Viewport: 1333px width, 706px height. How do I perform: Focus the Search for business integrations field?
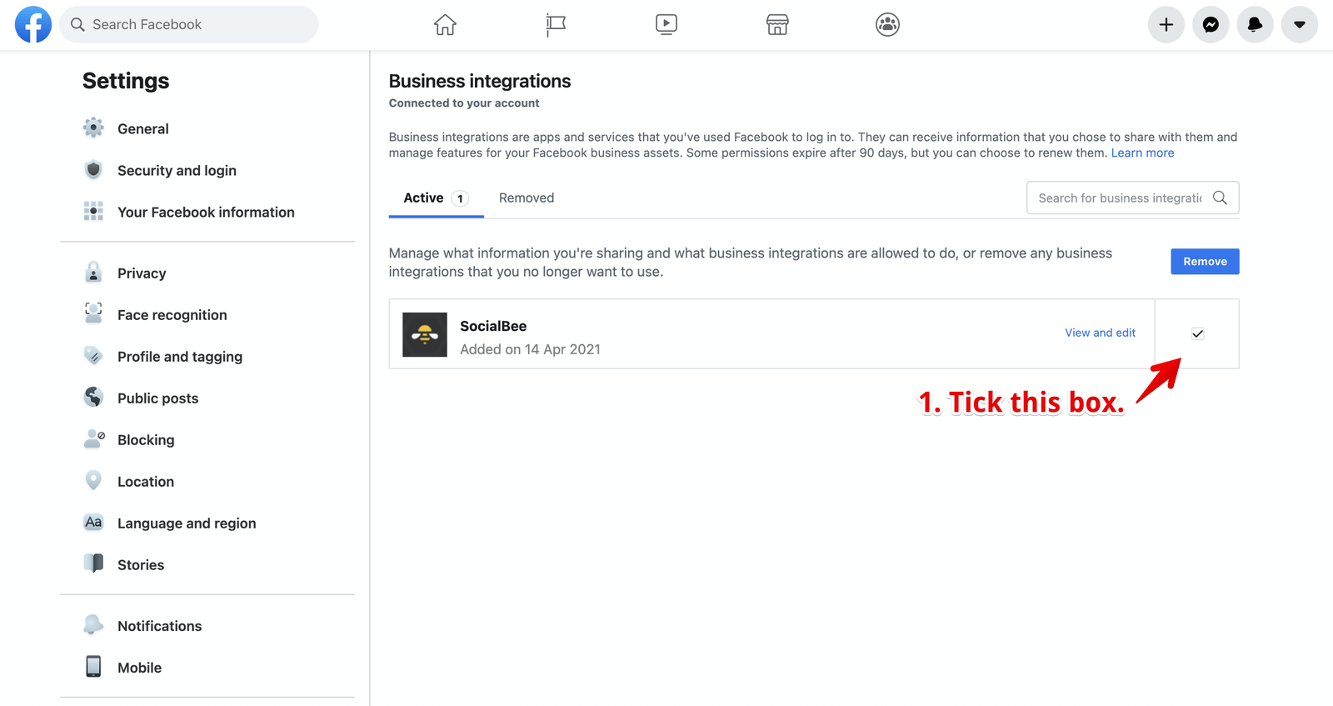(x=1132, y=198)
